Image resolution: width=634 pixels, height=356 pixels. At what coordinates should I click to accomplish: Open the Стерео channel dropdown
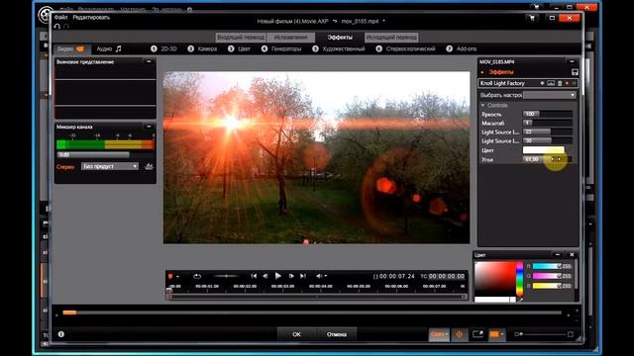(x=110, y=166)
